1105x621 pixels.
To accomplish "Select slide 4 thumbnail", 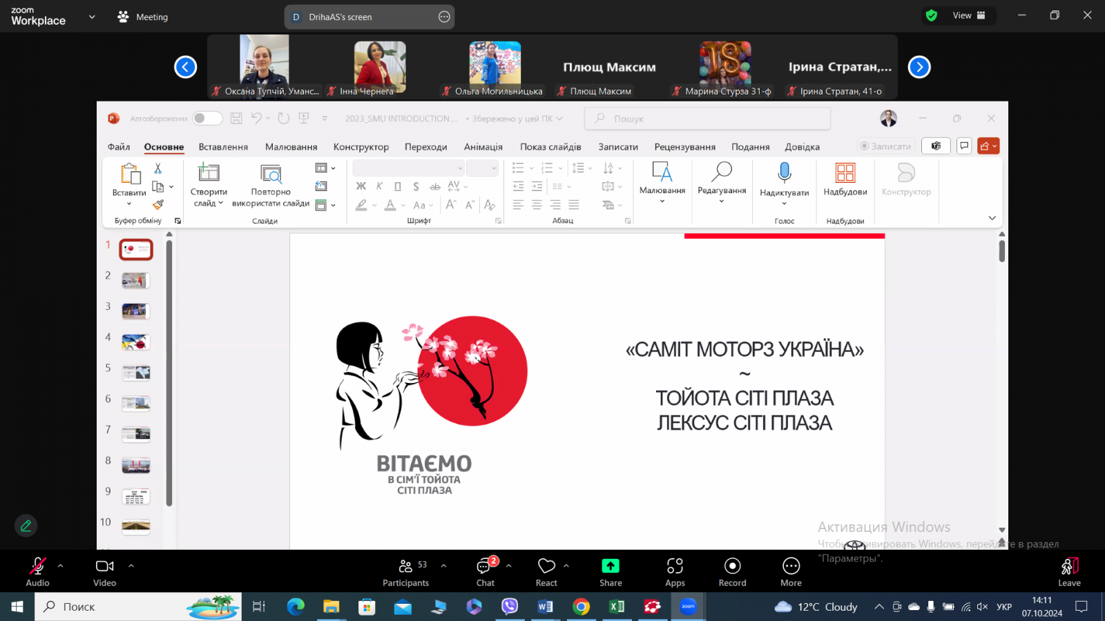I will point(135,342).
